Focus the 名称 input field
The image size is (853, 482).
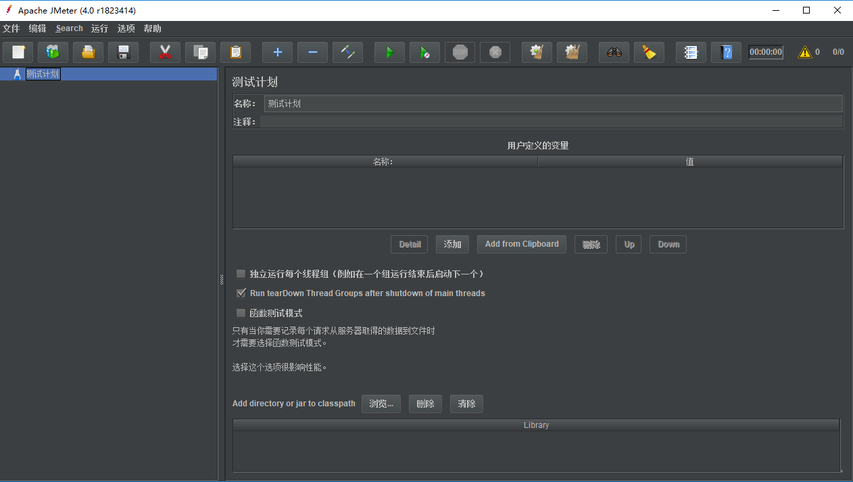tap(553, 103)
